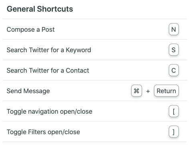Click the C key badge

[174, 70]
